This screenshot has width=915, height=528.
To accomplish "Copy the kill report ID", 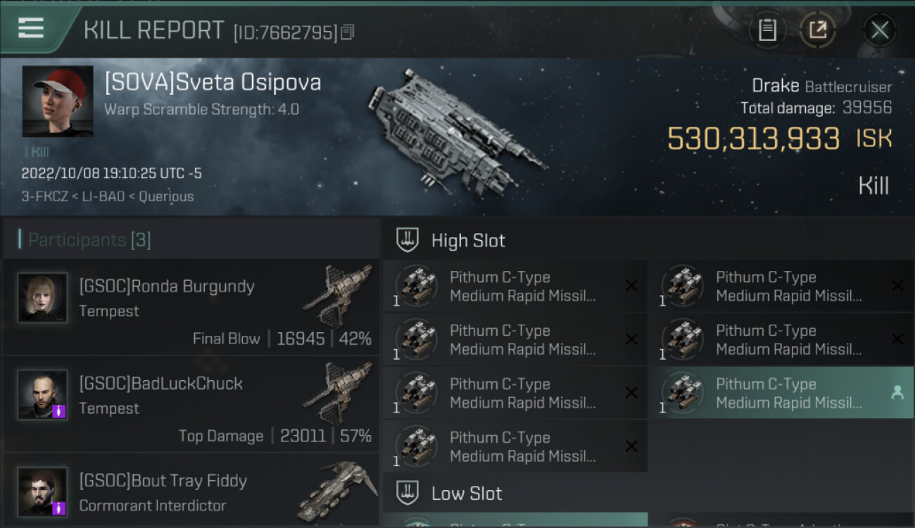I will pos(348,32).
